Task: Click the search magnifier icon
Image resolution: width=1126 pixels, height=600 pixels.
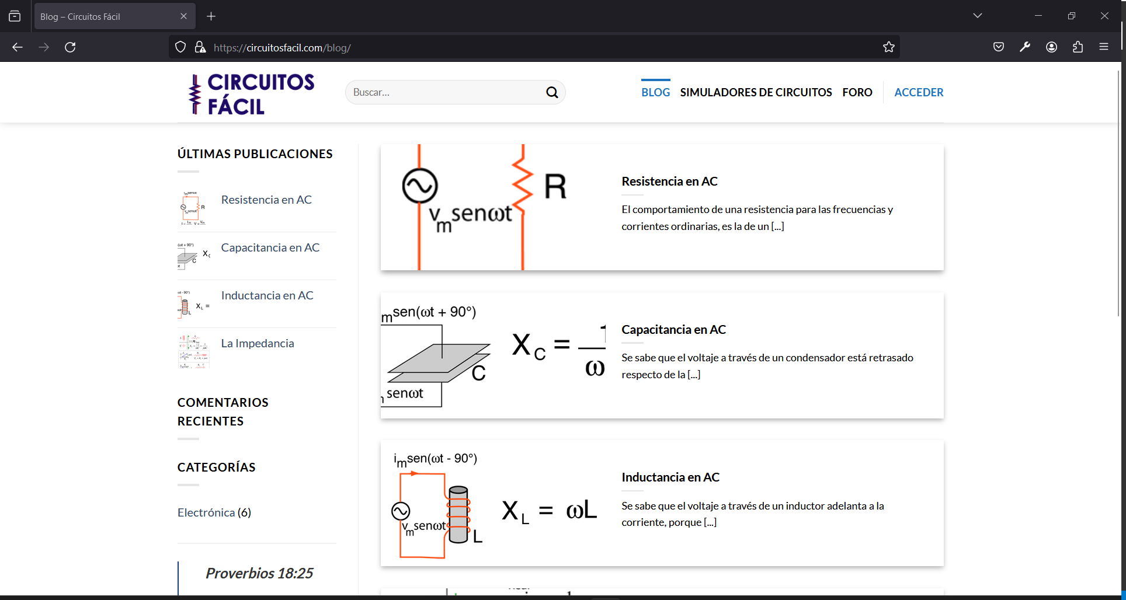Action: [x=552, y=92]
